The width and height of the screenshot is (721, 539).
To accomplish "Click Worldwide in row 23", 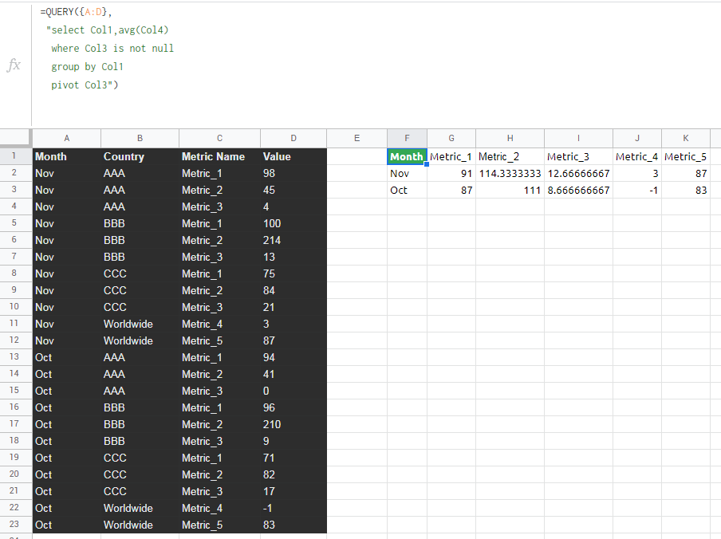I will 140,525.
